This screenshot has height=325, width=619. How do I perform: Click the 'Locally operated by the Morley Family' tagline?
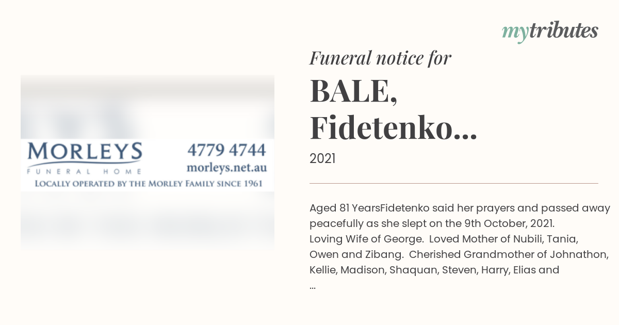148,183
